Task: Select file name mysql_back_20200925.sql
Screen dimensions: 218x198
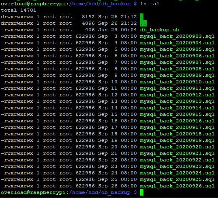Action: tap(177, 180)
